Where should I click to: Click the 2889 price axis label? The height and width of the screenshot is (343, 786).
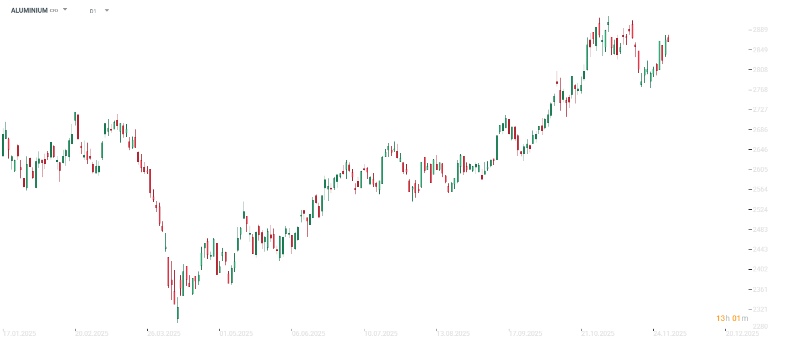coord(760,30)
